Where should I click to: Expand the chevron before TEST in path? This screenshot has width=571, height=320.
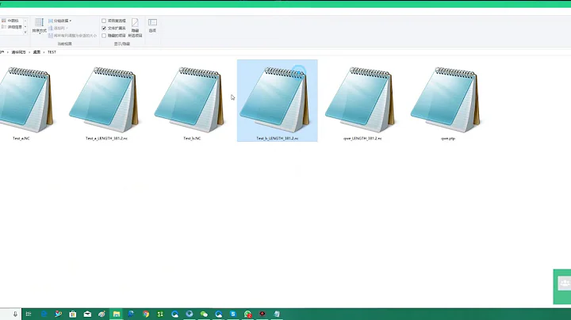tap(44, 52)
